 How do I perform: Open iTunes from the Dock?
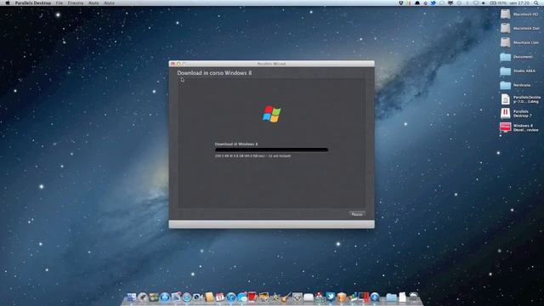pyautogui.click(x=230, y=297)
